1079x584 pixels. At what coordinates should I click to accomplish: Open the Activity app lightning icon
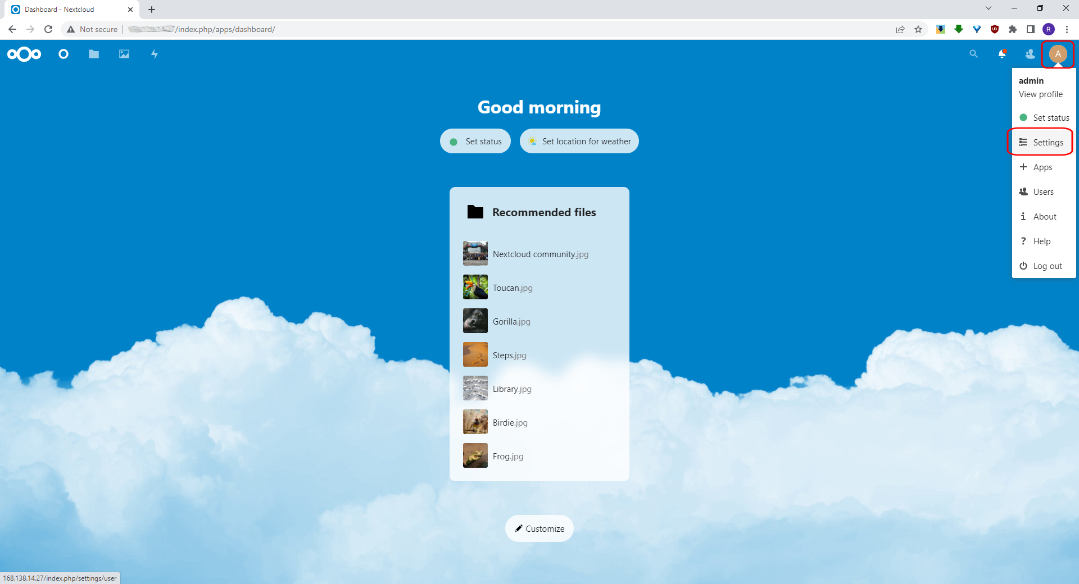154,54
